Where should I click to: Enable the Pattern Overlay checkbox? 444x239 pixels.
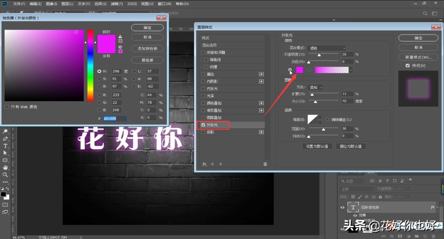pos(203,118)
